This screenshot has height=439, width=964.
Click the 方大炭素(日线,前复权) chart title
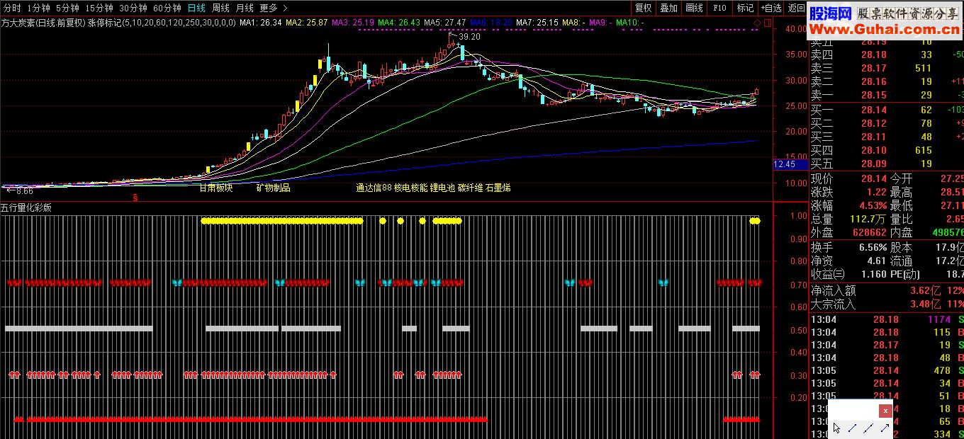[x=43, y=23]
